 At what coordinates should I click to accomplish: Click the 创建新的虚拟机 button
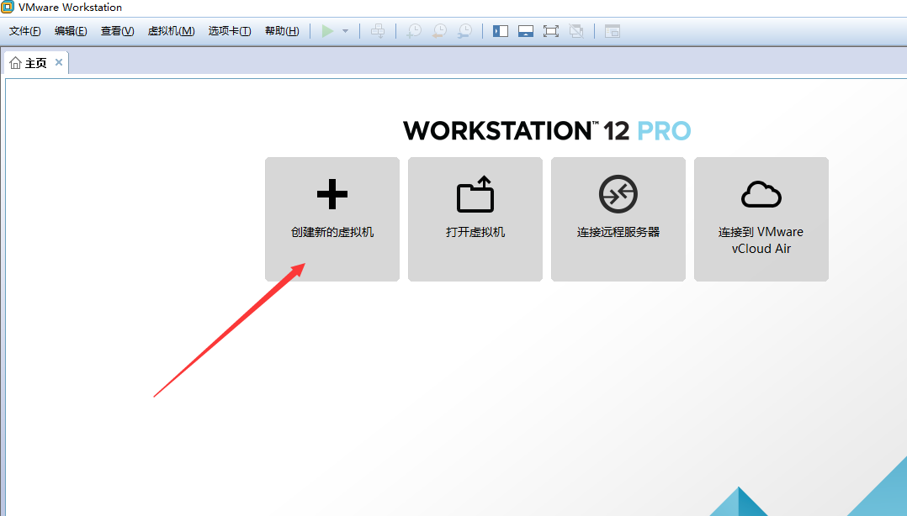point(332,219)
